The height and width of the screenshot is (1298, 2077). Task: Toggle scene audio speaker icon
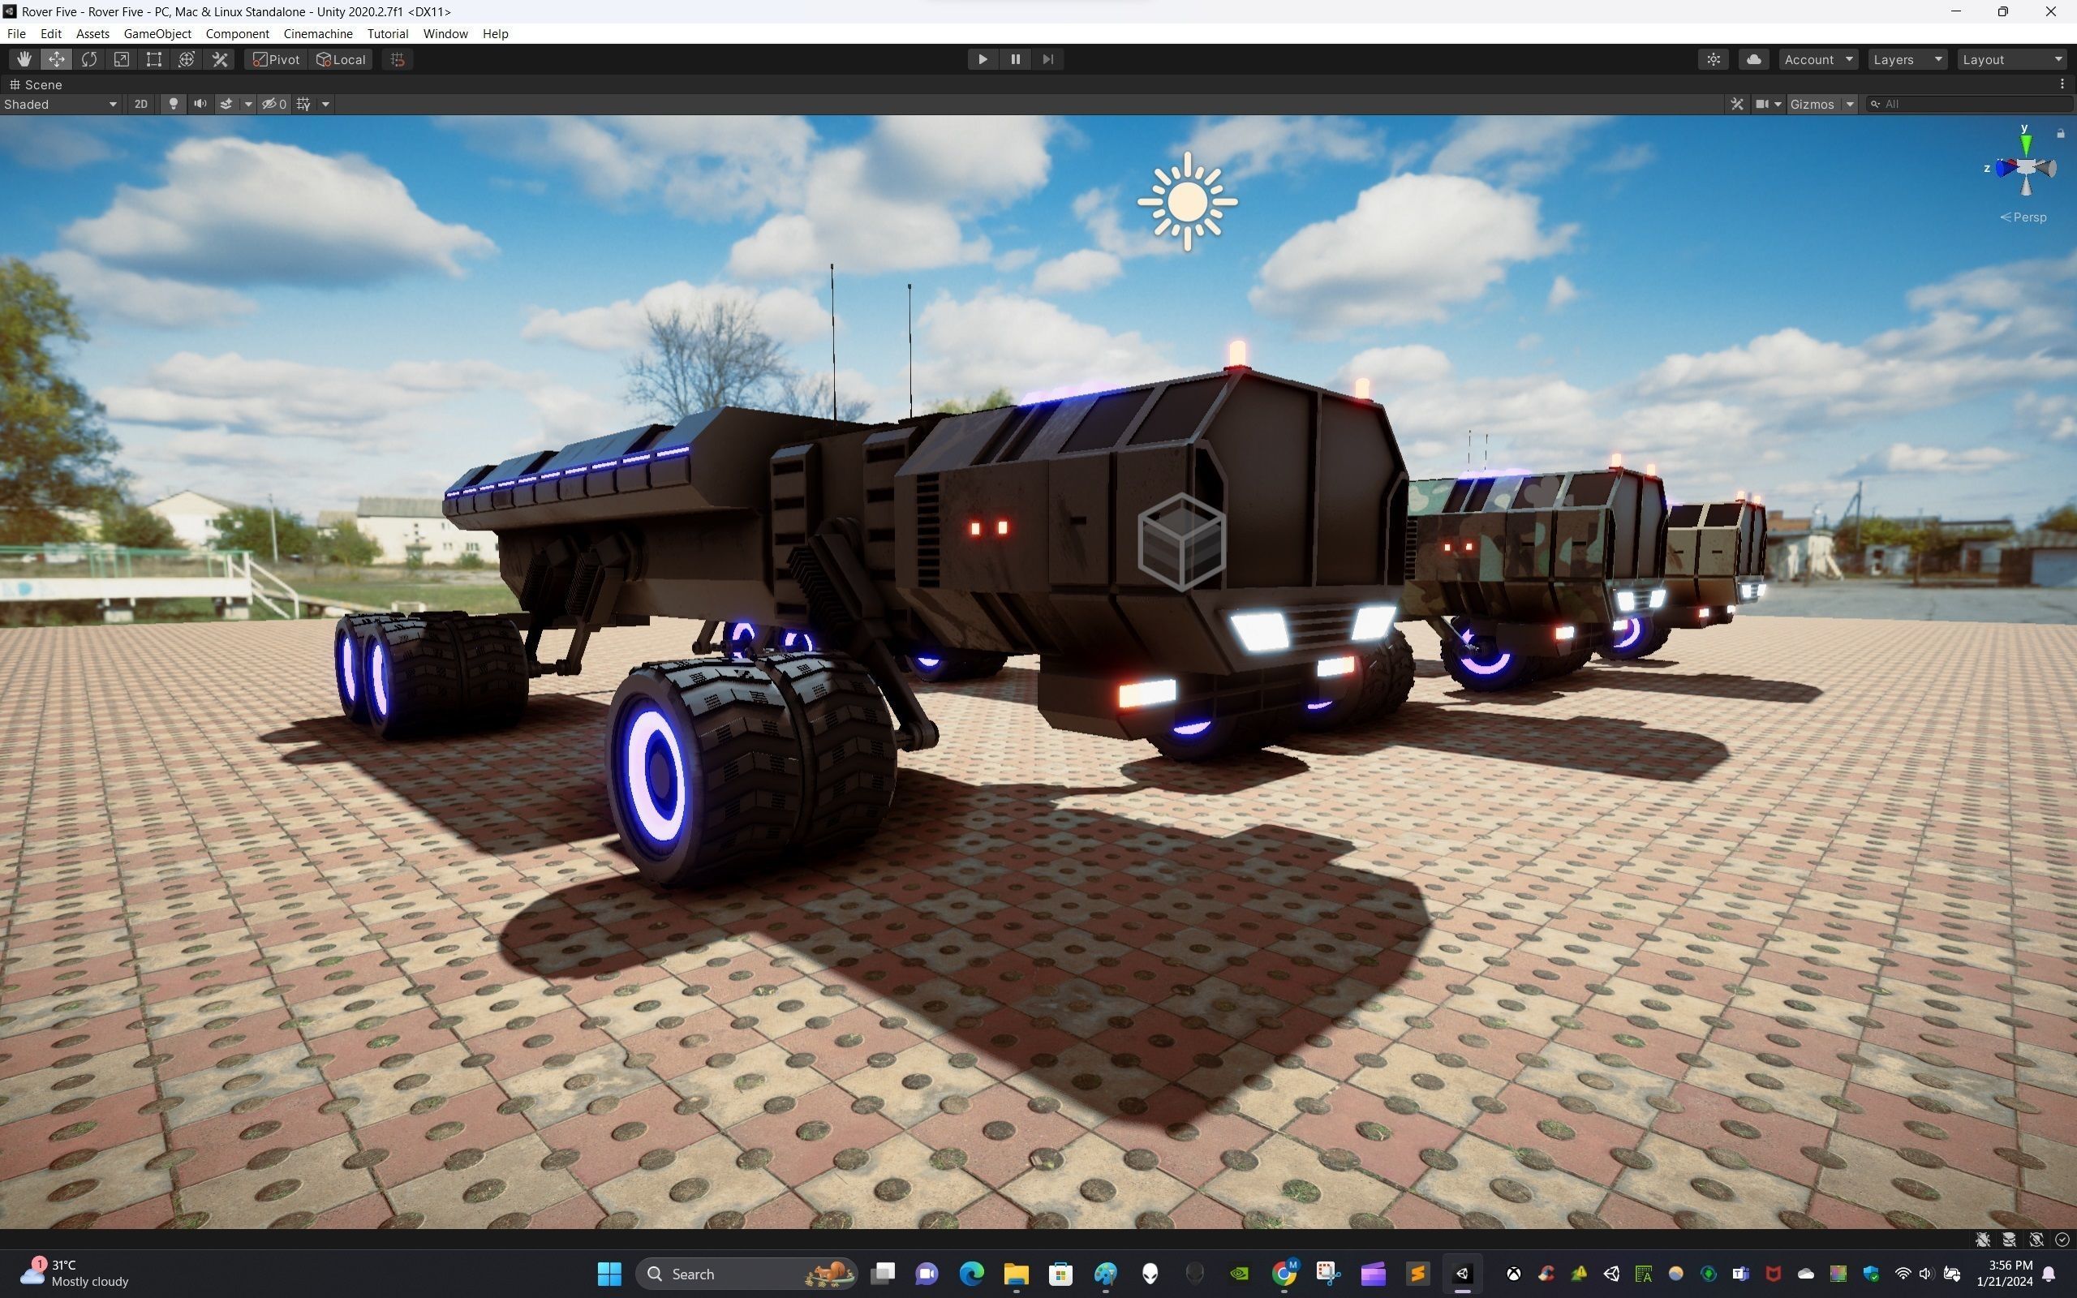click(x=200, y=104)
